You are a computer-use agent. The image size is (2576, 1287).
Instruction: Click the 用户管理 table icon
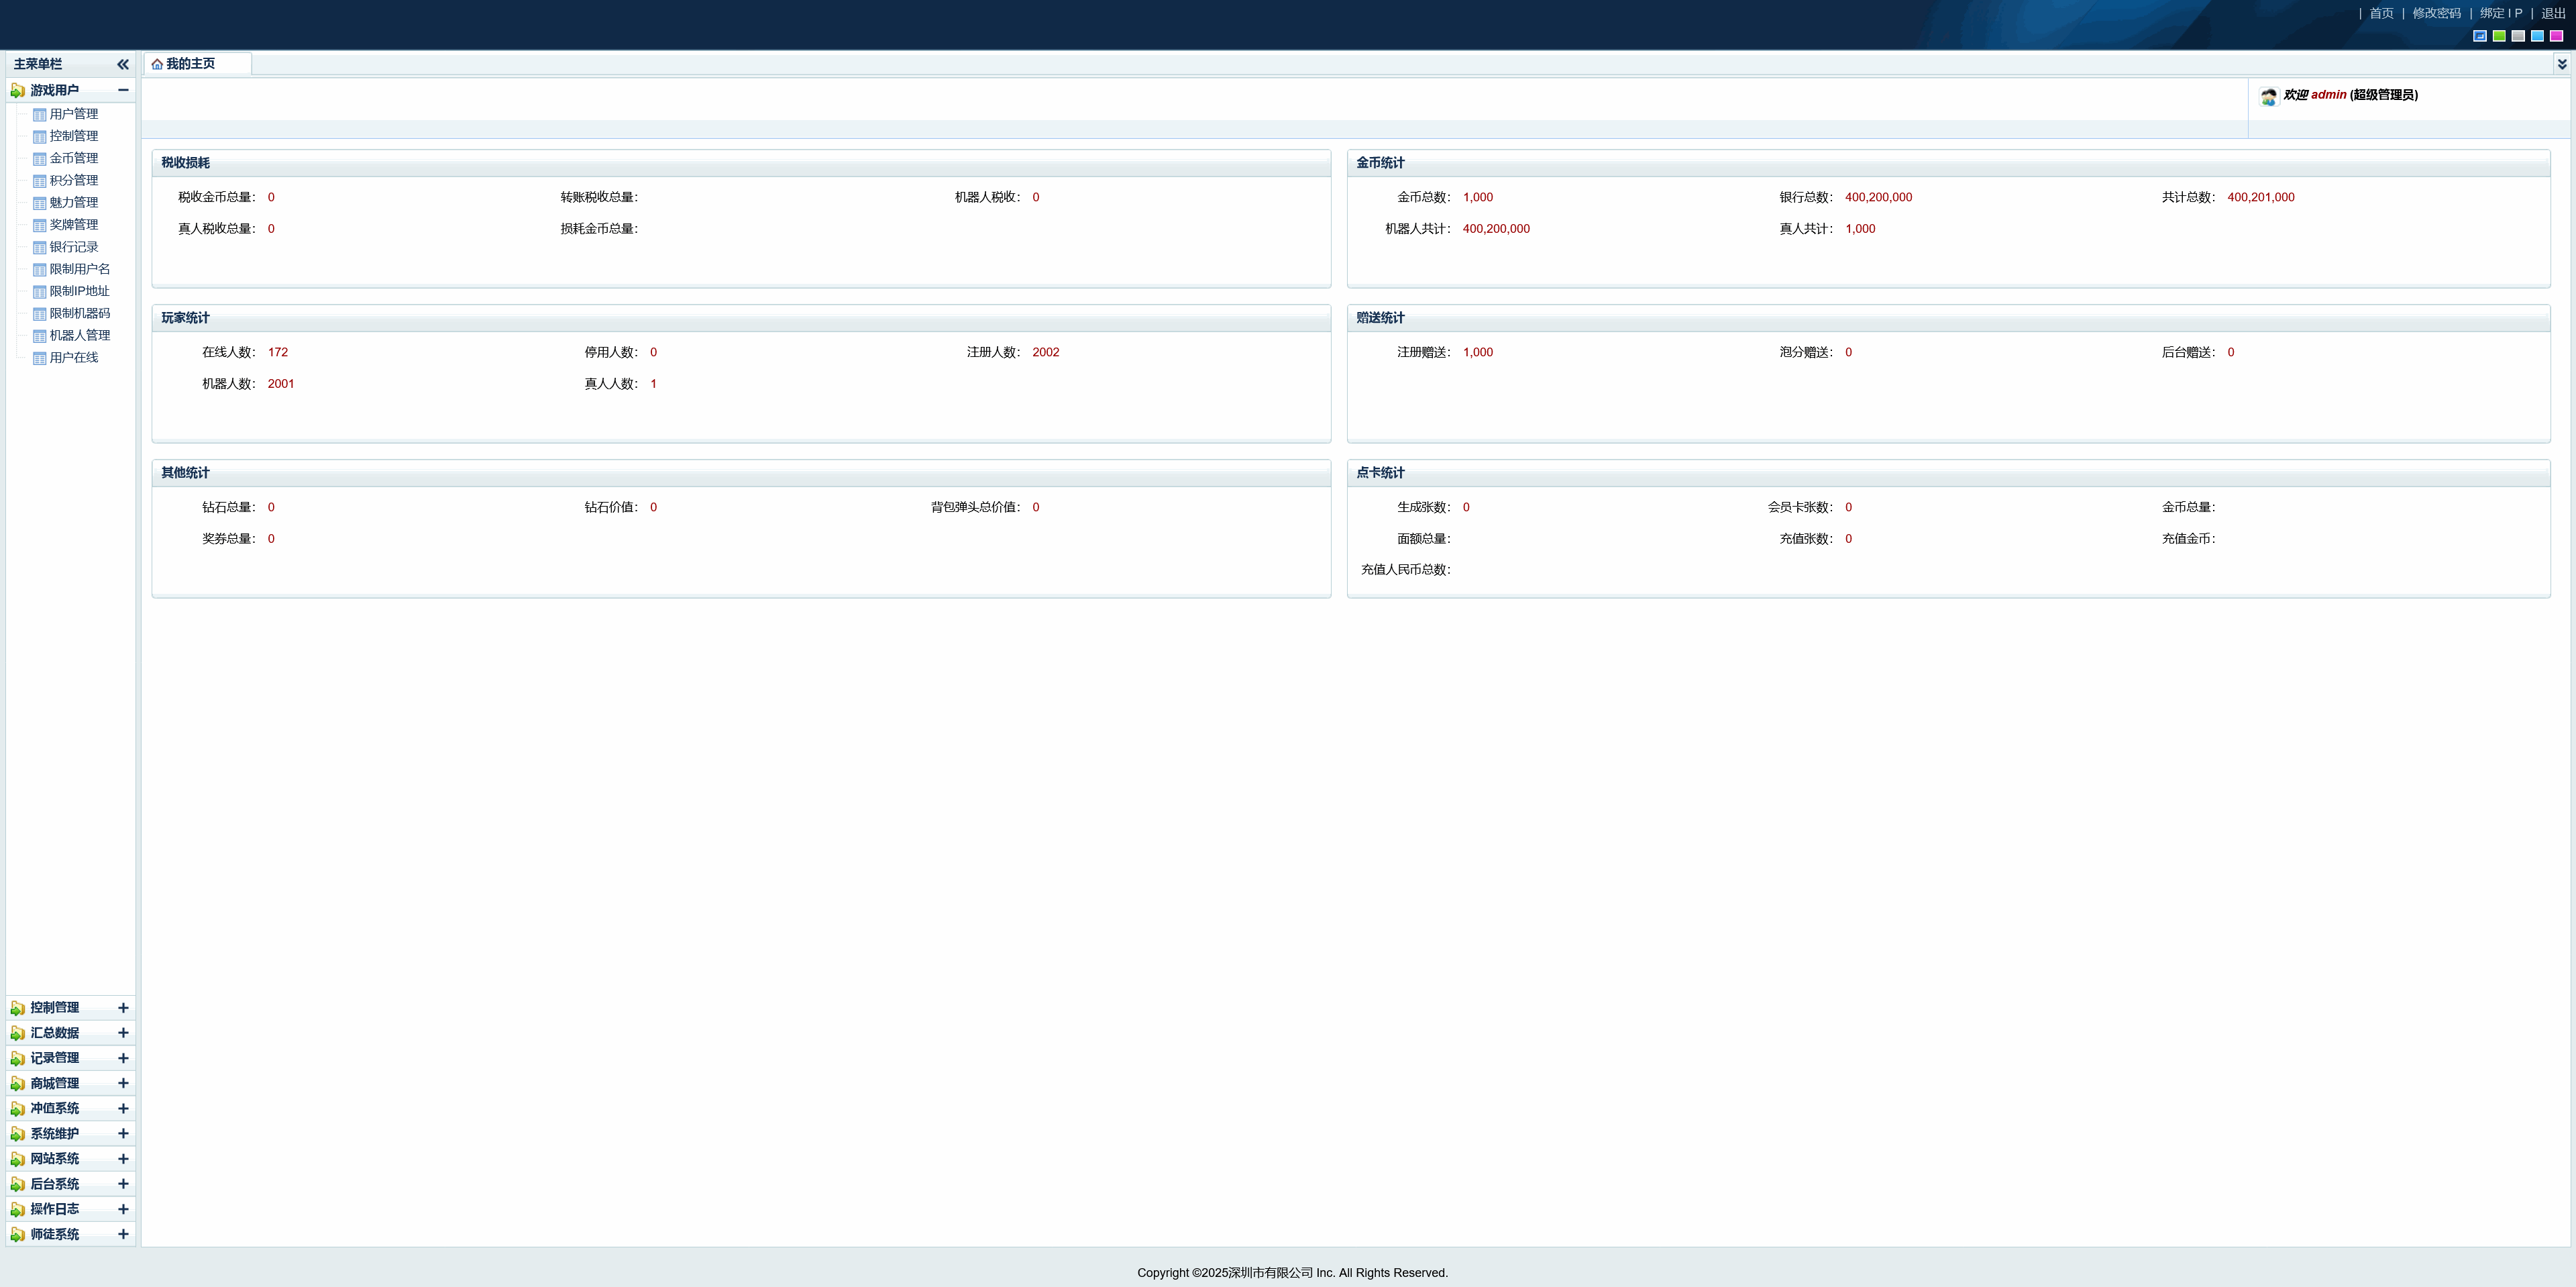coord(40,115)
